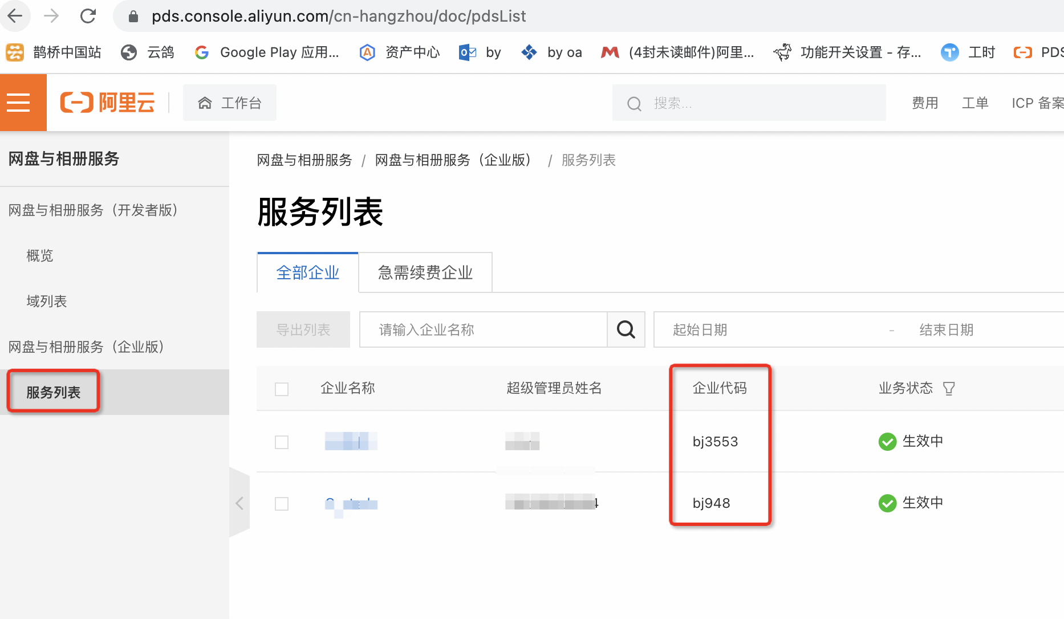This screenshot has width=1064, height=619.
Task: Click the 企业名称 column header
Action: 348,388
